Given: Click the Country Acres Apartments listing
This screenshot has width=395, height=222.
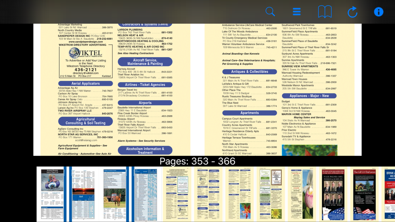Looking at the screenshot, I should click(x=249, y=127).
